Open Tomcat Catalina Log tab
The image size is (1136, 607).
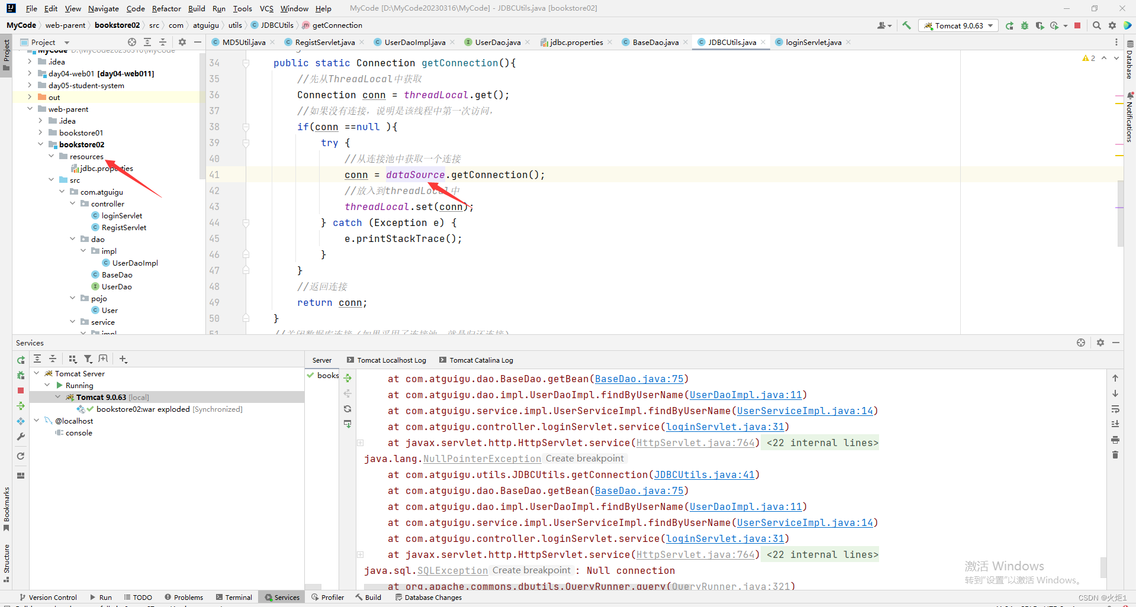coord(476,360)
